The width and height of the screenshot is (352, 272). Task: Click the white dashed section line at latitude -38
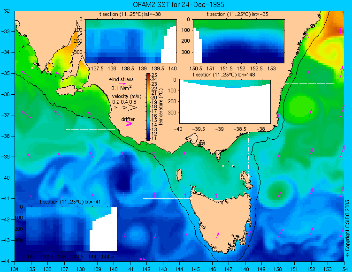(x=90, y=129)
